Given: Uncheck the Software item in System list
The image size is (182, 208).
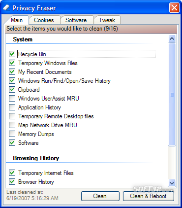Looking at the screenshot, I should 12,143.
